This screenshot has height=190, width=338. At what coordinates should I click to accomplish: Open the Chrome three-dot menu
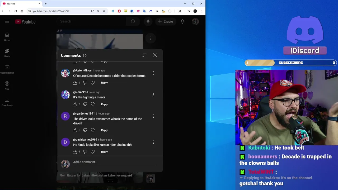click(201, 11)
